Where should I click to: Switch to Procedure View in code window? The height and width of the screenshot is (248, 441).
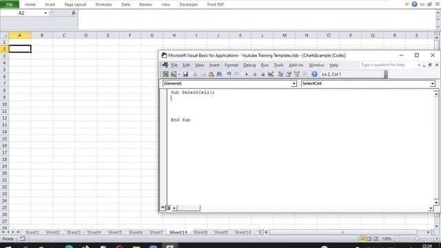[163, 208]
